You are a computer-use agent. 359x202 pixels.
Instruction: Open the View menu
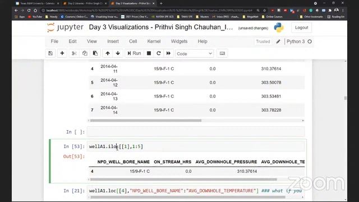(x=92, y=42)
